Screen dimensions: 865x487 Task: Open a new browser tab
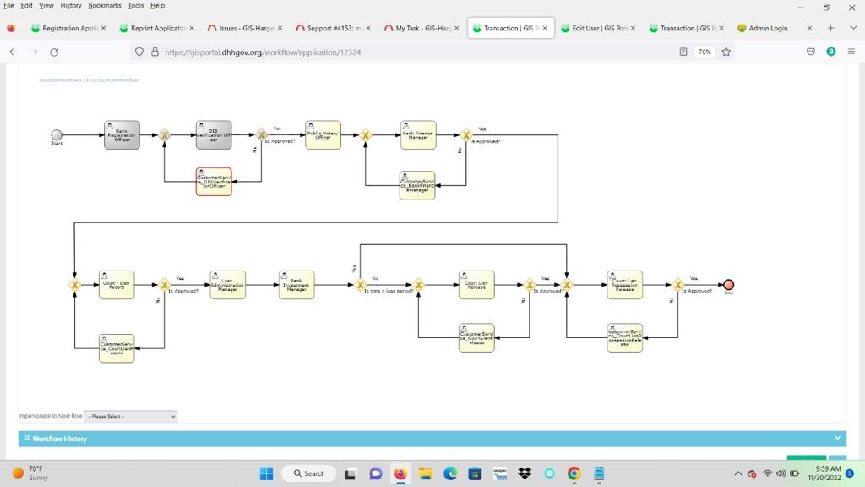pyautogui.click(x=831, y=28)
